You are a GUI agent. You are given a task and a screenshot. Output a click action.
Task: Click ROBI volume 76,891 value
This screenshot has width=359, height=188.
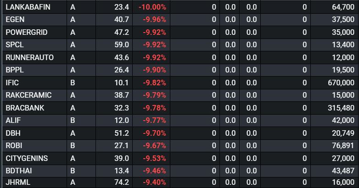click(x=342, y=145)
